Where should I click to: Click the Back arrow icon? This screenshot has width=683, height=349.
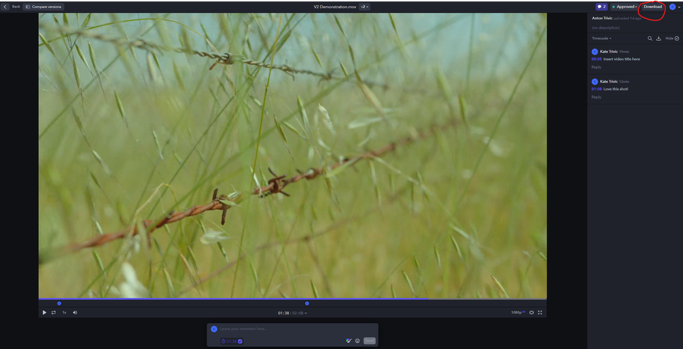5,7
